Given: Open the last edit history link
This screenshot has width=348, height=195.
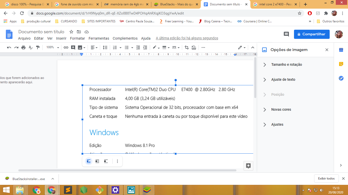Looking at the screenshot, I should (187, 38).
